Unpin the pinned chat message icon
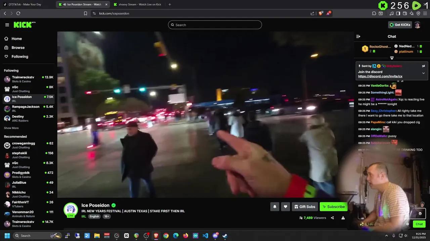This screenshot has width=430, height=241. coord(423,66)
